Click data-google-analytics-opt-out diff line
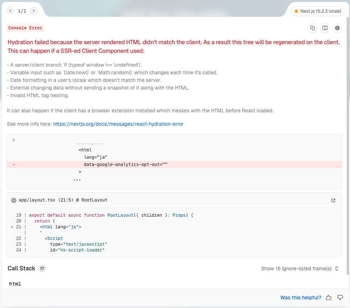The width and height of the screenshot is (350, 308). [174, 165]
